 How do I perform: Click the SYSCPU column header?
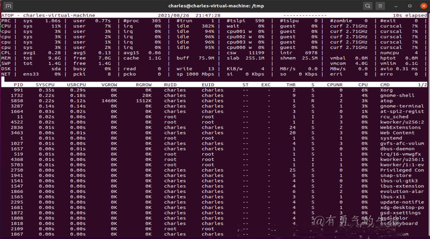45,85
